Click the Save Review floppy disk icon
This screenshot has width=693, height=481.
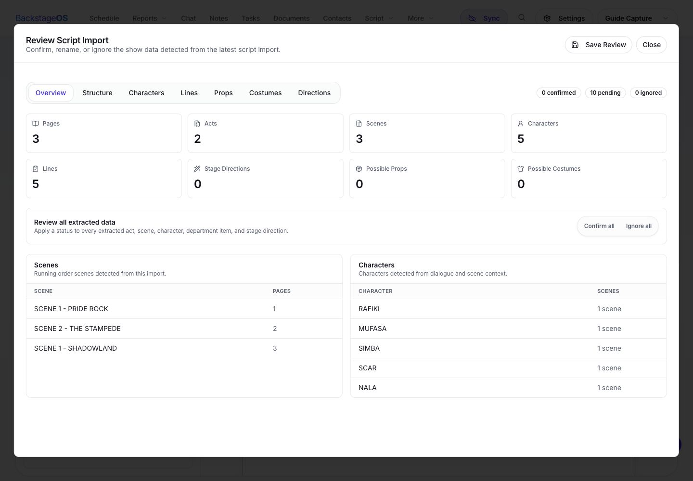coord(575,45)
